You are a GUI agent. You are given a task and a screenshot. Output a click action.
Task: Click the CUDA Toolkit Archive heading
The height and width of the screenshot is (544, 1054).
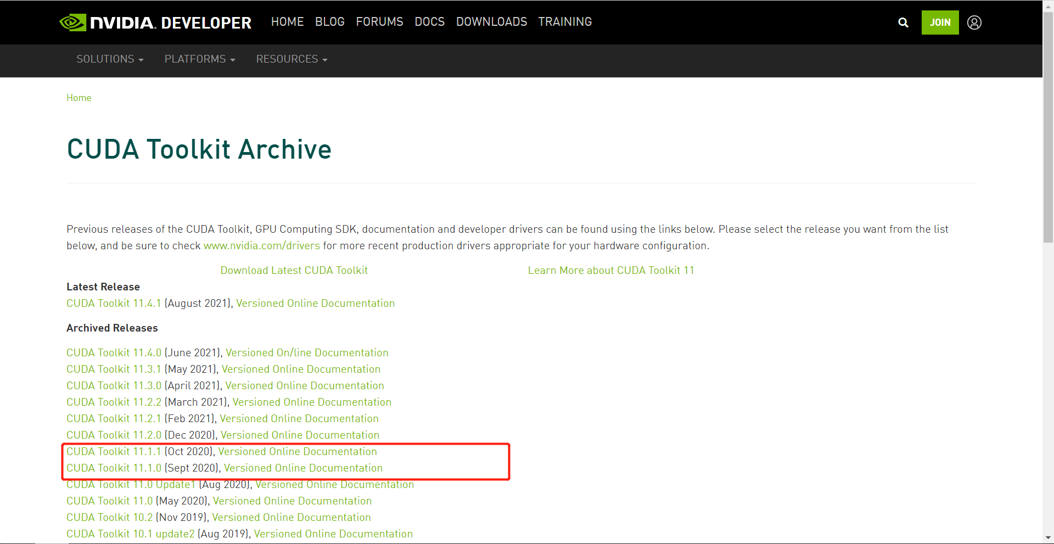199,149
